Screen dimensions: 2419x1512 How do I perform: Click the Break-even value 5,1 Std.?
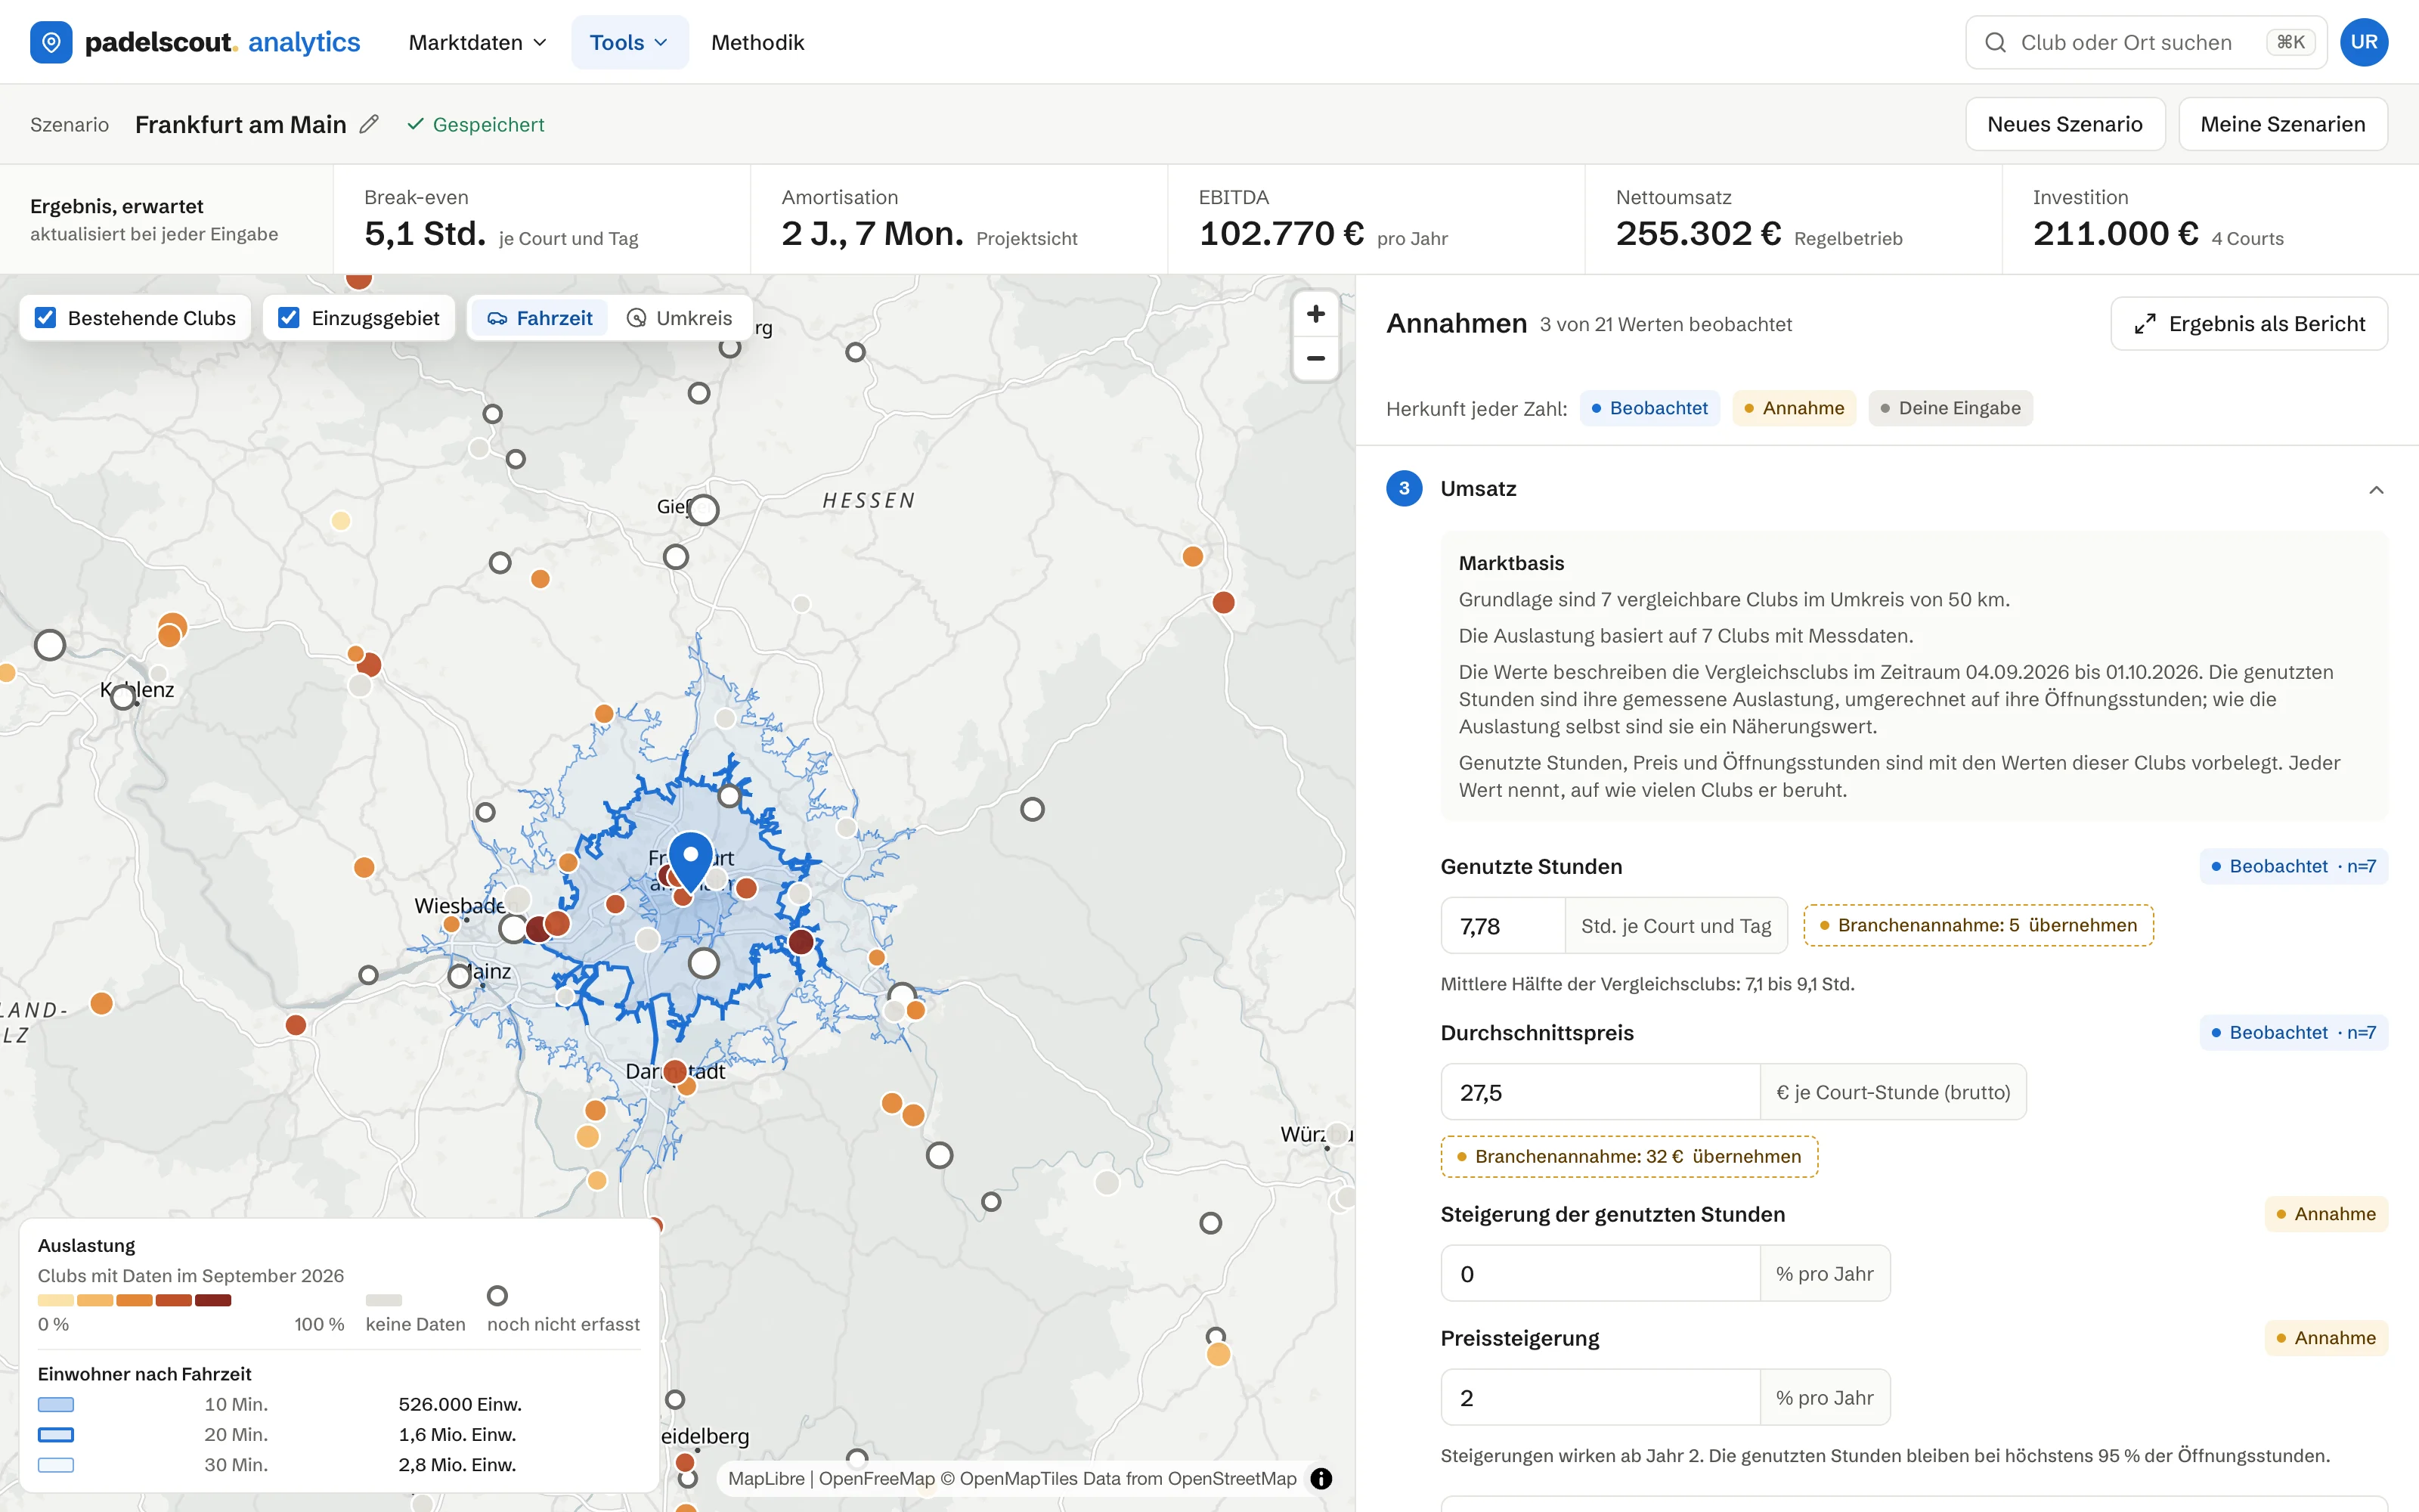(x=425, y=233)
